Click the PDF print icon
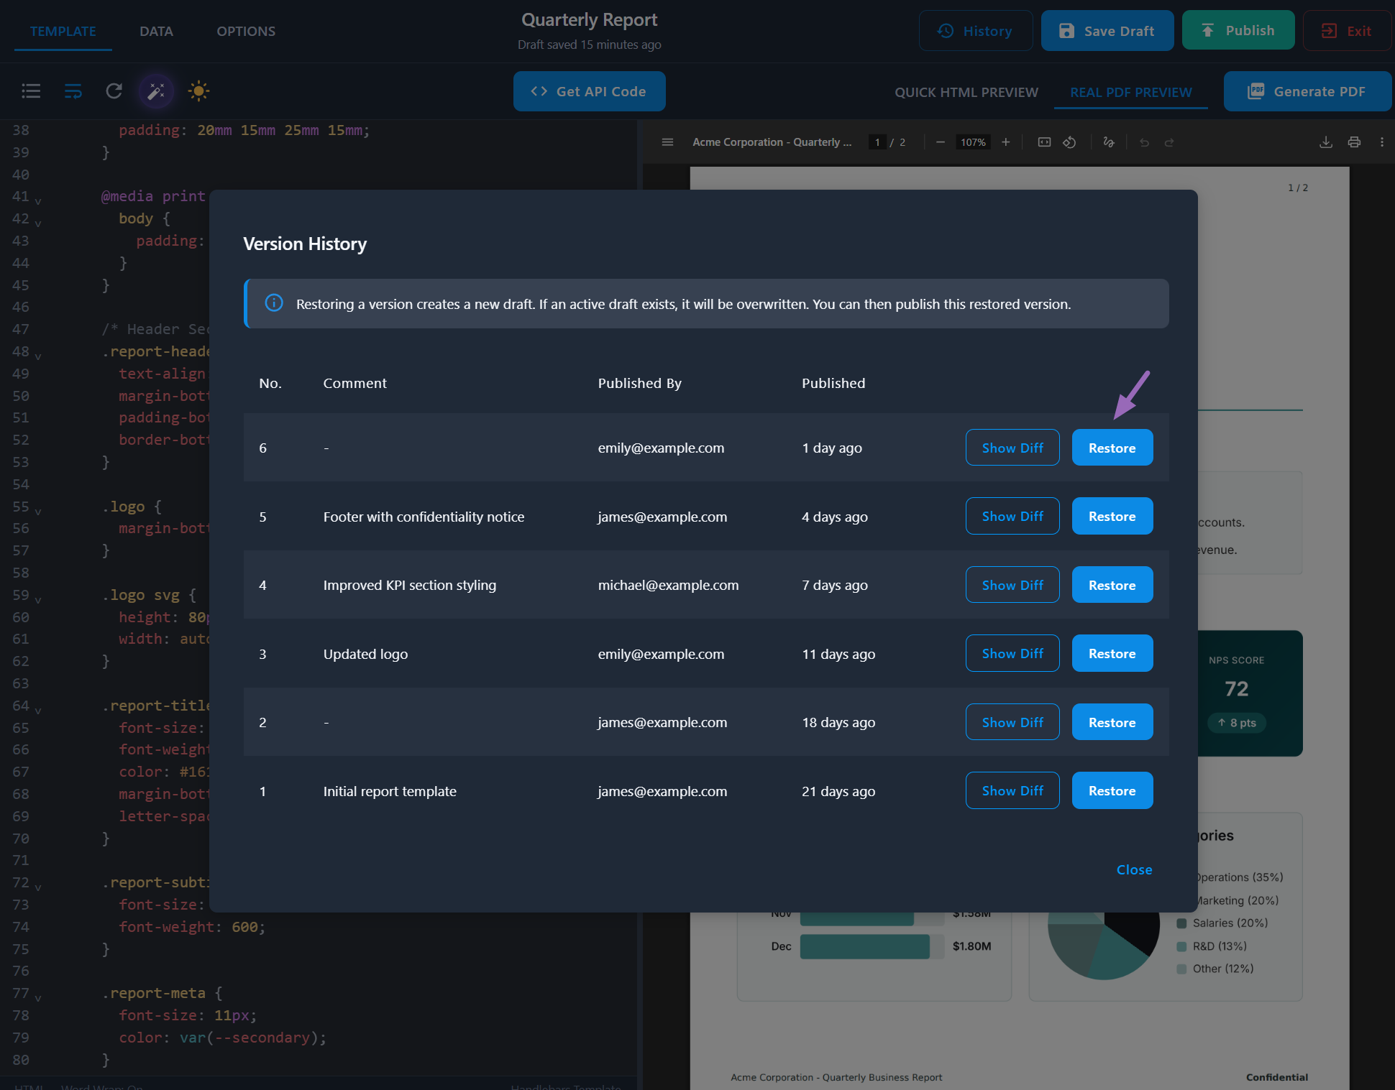The width and height of the screenshot is (1395, 1090). (1354, 142)
